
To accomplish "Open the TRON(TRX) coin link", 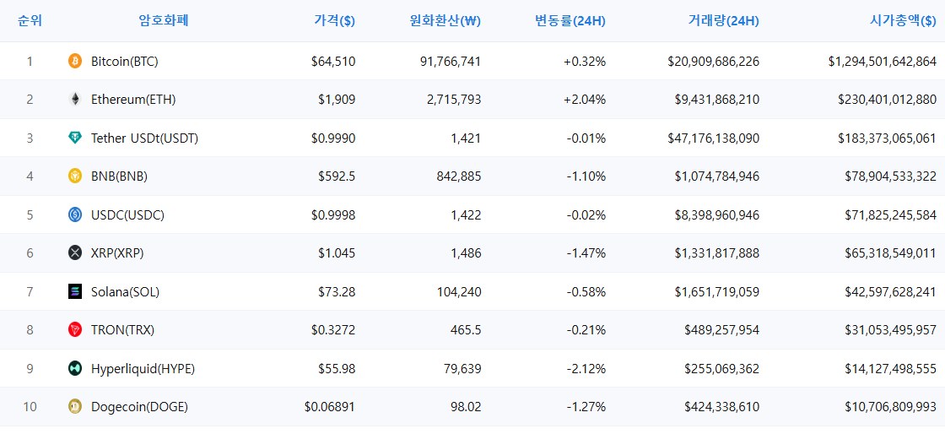I will (123, 329).
